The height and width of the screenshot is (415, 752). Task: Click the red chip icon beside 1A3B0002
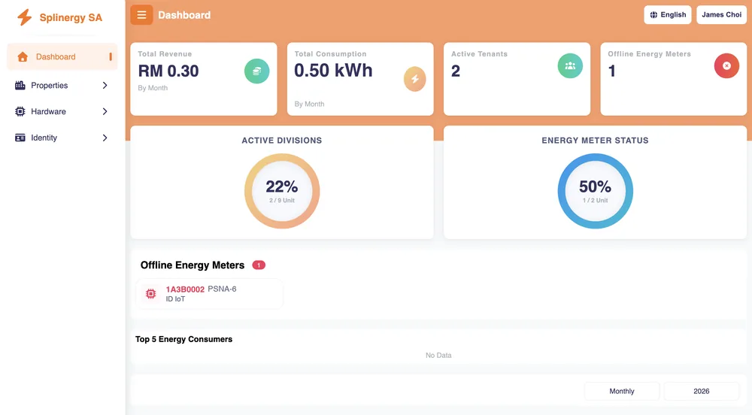point(150,294)
